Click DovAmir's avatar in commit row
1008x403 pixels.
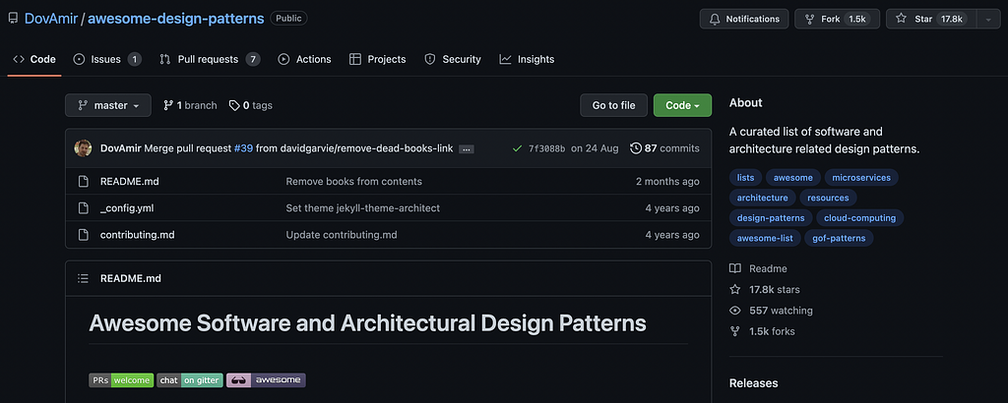(84, 148)
